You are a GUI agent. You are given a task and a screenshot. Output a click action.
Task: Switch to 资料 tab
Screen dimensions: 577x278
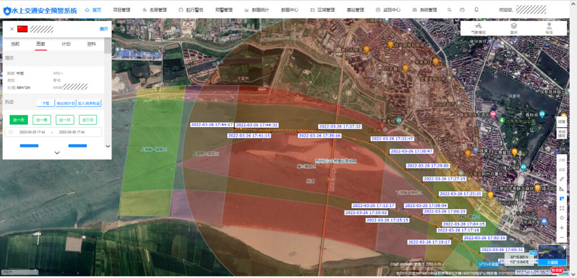coord(91,44)
